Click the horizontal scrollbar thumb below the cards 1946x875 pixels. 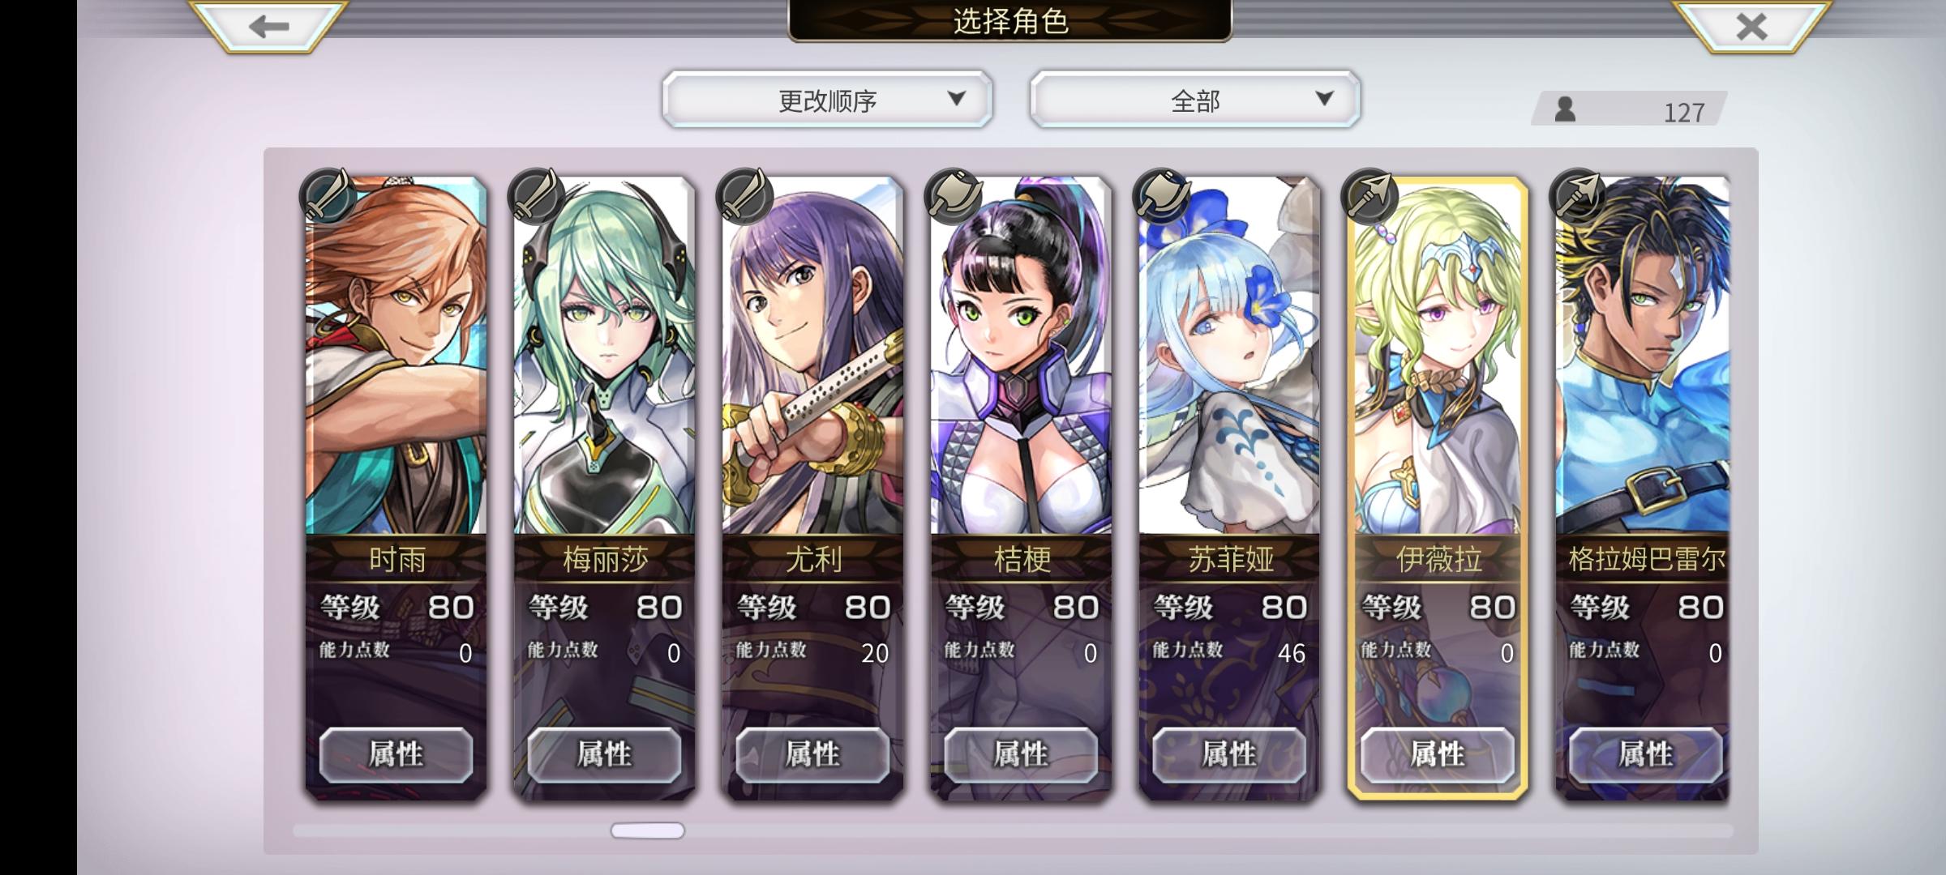pos(647,830)
